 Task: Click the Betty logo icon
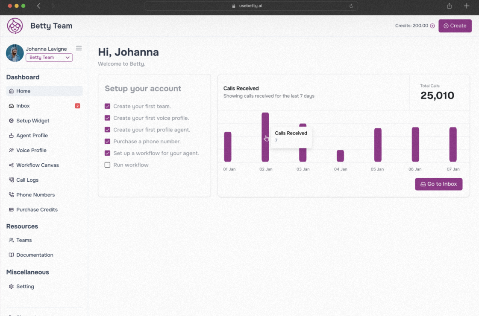point(15,26)
